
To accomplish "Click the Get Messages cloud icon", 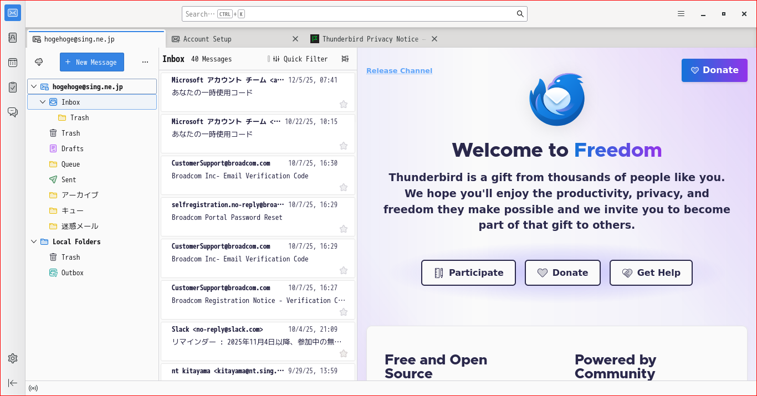I will pyautogui.click(x=39, y=62).
